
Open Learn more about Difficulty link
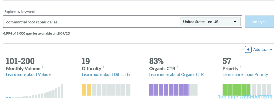coord(106,74)
